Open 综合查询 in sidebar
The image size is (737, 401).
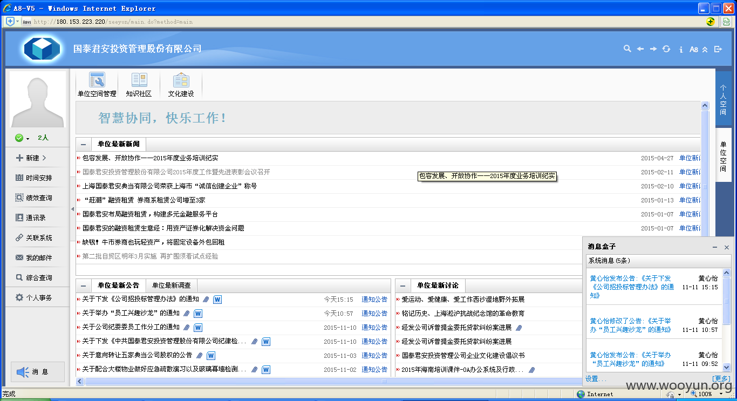tap(35, 278)
